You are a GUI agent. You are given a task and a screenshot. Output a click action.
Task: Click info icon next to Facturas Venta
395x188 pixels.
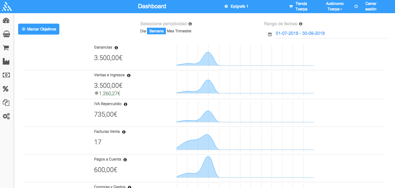tap(124, 132)
